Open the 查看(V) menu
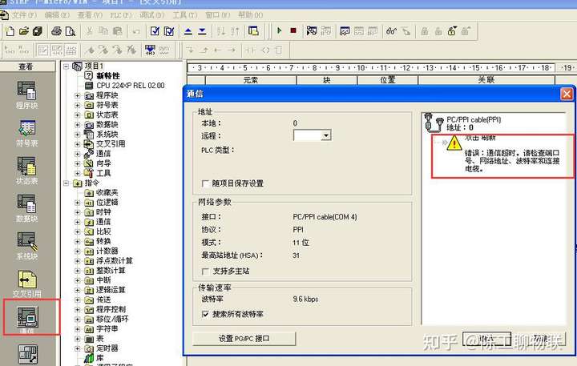This screenshot has height=366, width=577. coord(90,15)
